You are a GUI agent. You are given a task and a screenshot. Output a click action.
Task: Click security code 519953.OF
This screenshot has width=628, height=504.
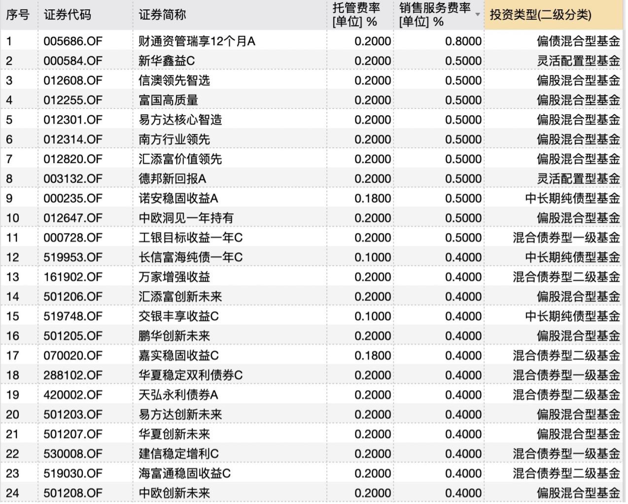coord(73,258)
